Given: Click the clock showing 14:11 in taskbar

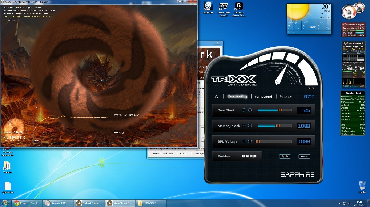Looking at the screenshot, I should click(x=359, y=203).
